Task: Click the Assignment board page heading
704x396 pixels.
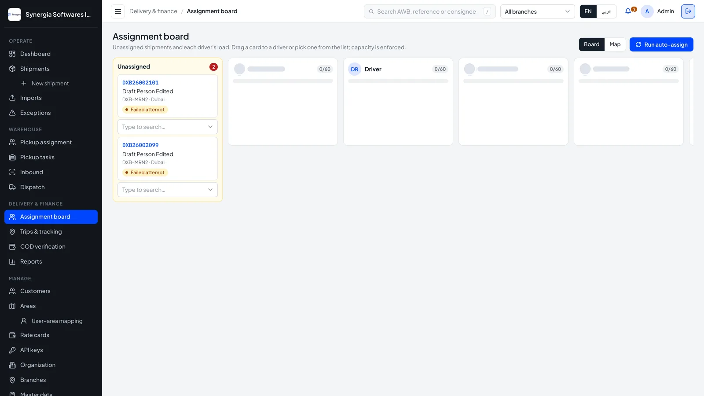Action: (x=150, y=37)
